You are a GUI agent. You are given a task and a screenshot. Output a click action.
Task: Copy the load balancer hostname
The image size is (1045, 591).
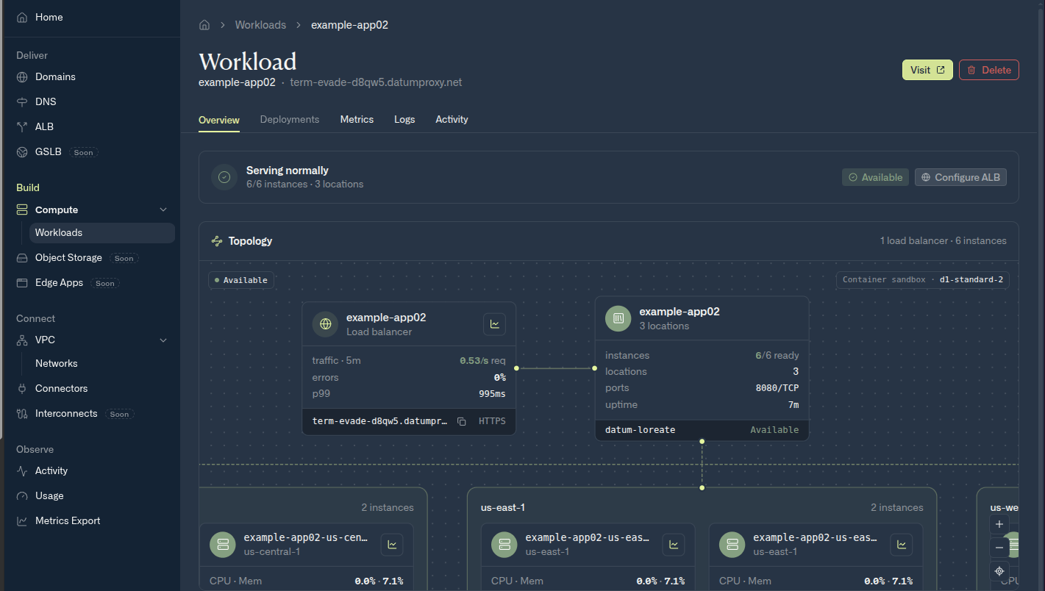coord(462,422)
